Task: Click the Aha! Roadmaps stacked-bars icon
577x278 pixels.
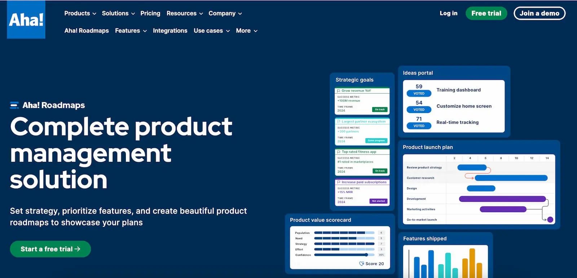Action: tap(14, 105)
